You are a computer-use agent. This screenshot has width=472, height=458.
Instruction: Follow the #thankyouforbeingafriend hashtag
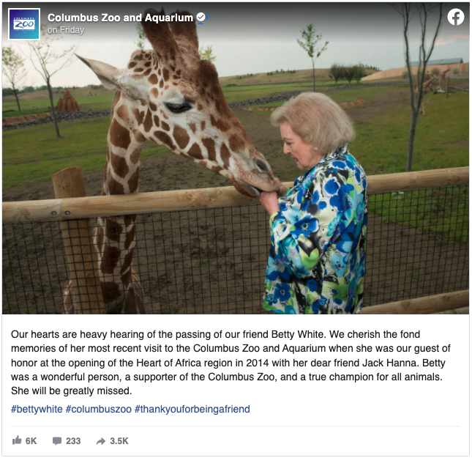coord(192,409)
